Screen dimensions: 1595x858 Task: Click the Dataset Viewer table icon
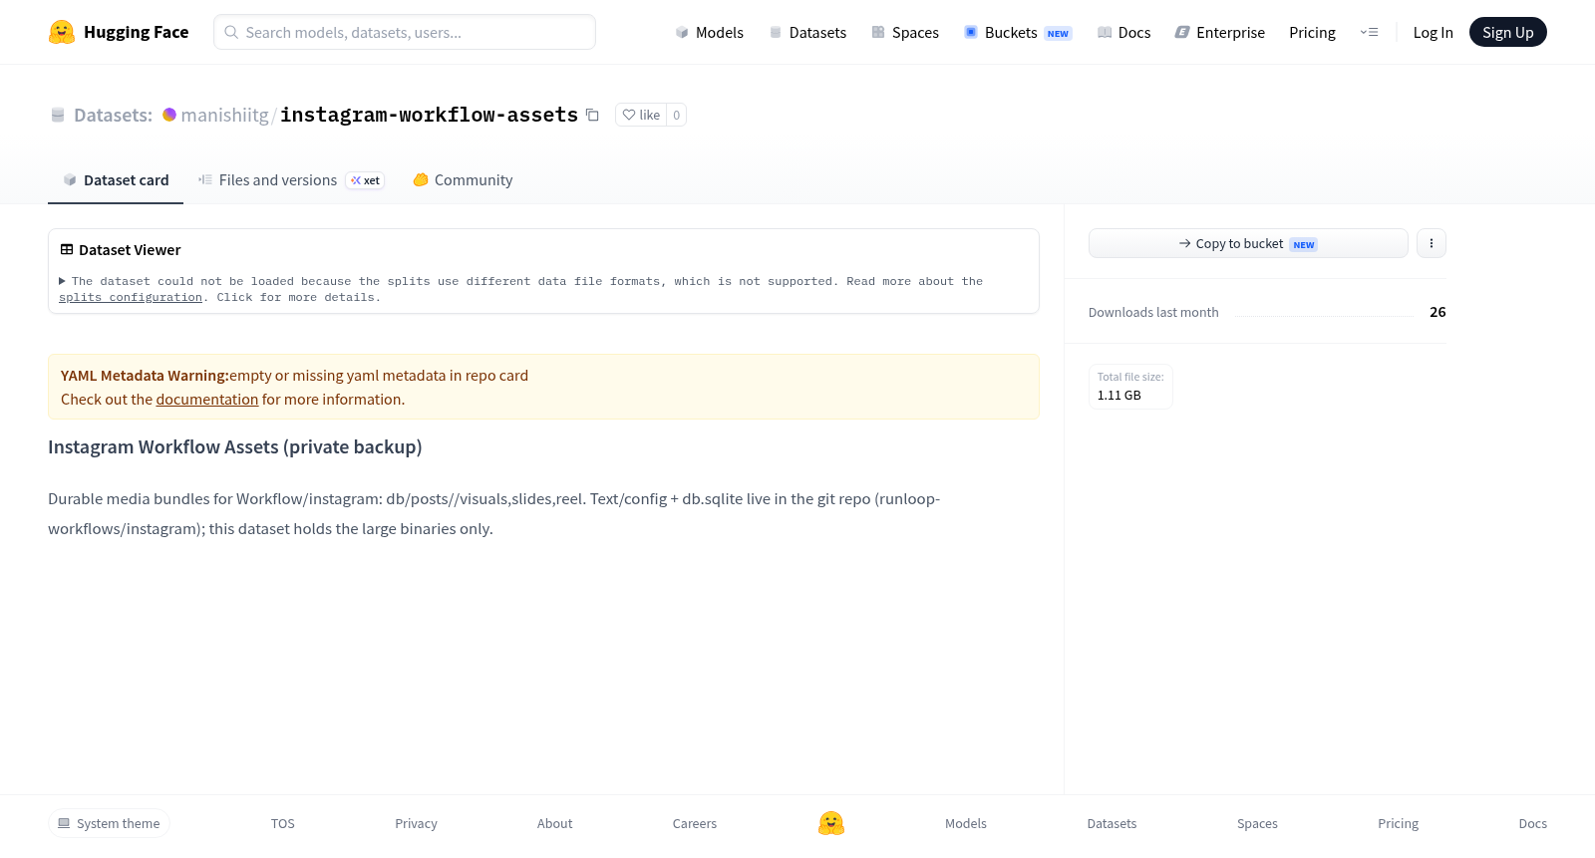(67, 250)
